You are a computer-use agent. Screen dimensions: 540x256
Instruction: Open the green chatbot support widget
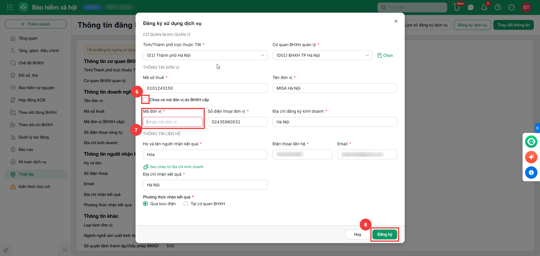click(531, 142)
